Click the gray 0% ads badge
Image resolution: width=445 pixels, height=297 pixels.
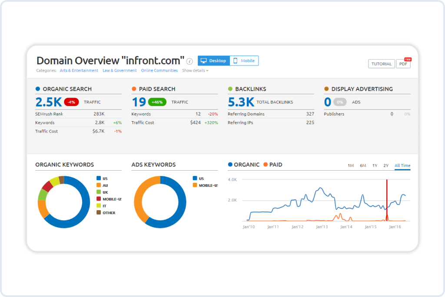point(340,102)
